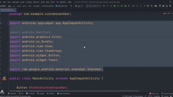Screen dimensions: 173x97
Task: Click the Make Project hammer icon
Action: (71, 6)
